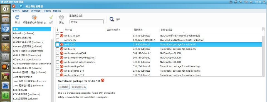Tick the checkbox for nvidia-settings-304
The height and width of the screenshot is (102, 267).
pyautogui.click(x=58, y=66)
